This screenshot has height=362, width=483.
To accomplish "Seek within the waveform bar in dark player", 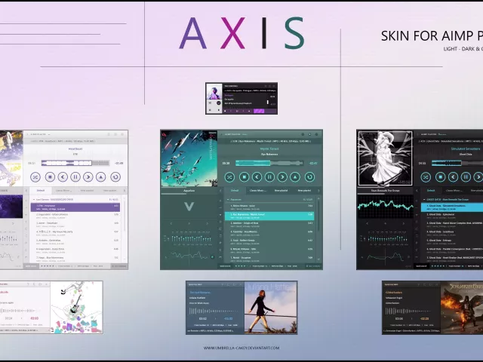I will pyautogui.click(x=457, y=163).
